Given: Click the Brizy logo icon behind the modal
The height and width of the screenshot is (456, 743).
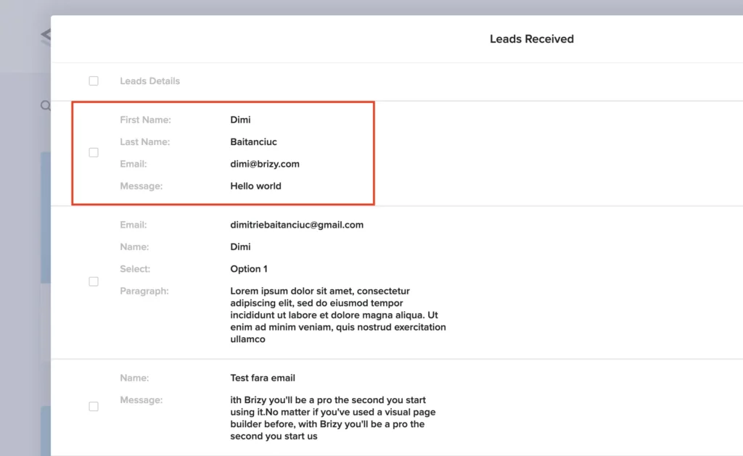Looking at the screenshot, I should point(45,36).
